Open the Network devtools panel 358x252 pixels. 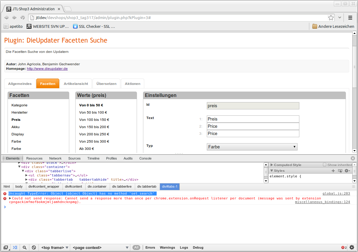tap(55, 158)
